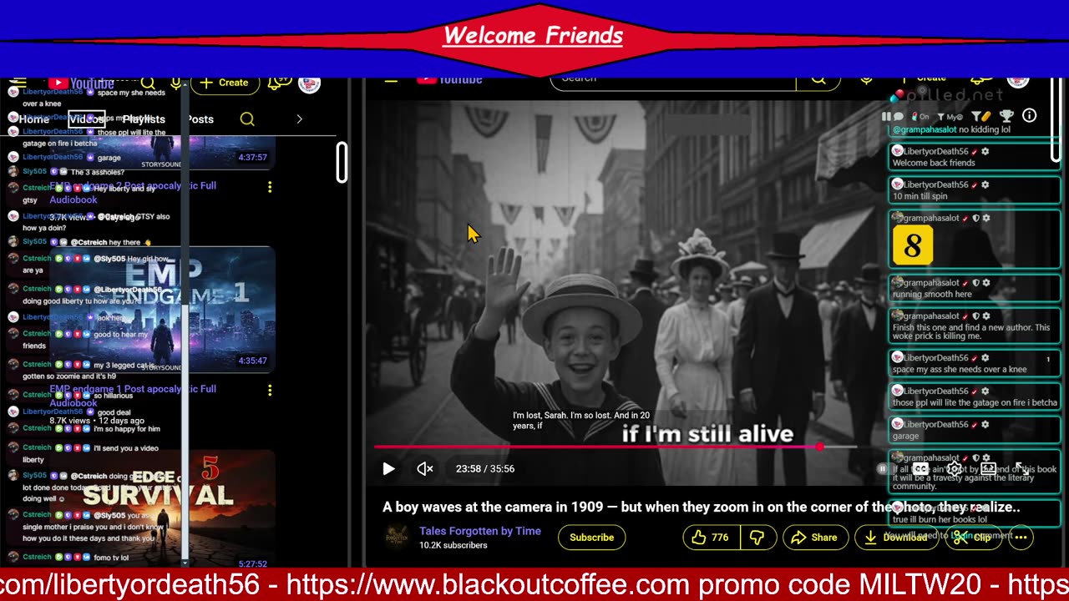Like the video with 776 thumbs up

click(x=709, y=538)
